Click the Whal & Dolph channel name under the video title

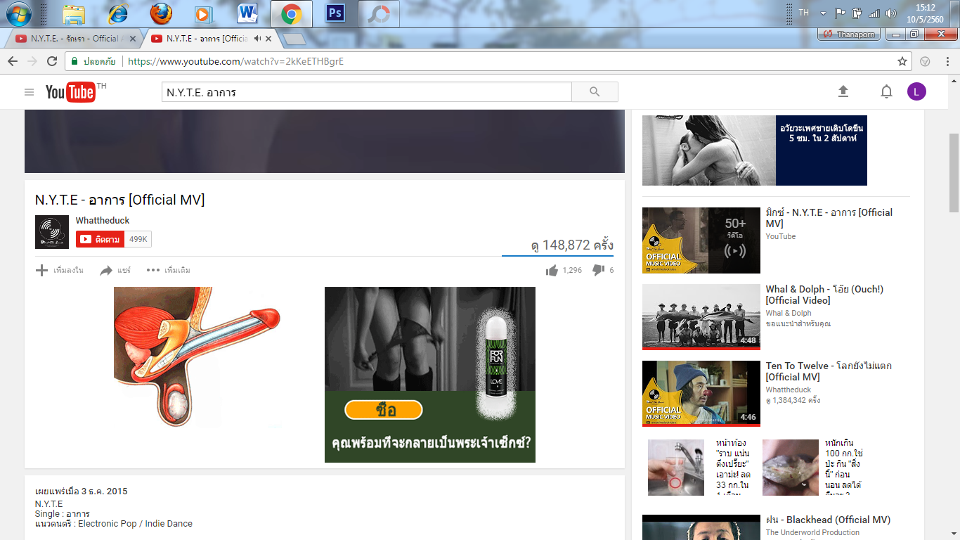click(789, 313)
